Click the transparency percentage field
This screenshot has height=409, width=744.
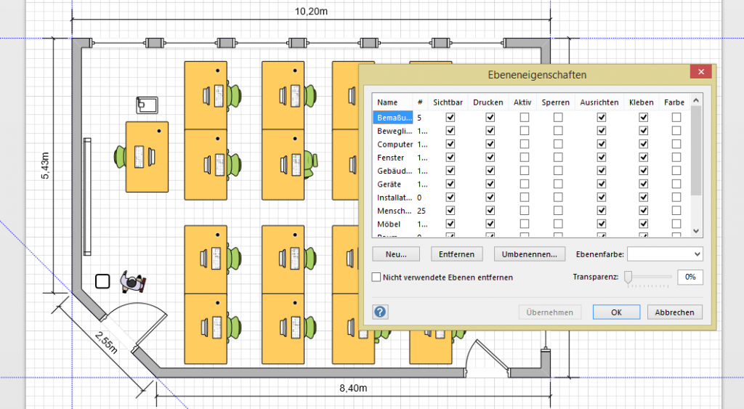tap(690, 277)
